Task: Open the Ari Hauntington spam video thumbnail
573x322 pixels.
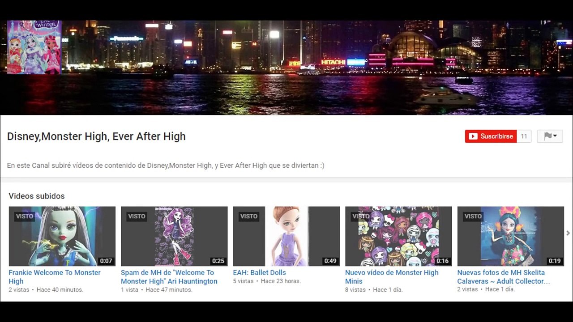Action: (174, 236)
